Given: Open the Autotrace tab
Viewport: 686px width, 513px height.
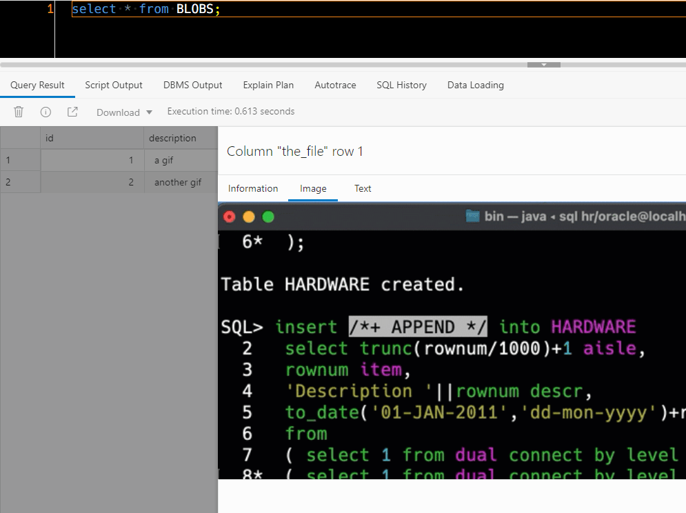Looking at the screenshot, I should (x=335, y=85).
